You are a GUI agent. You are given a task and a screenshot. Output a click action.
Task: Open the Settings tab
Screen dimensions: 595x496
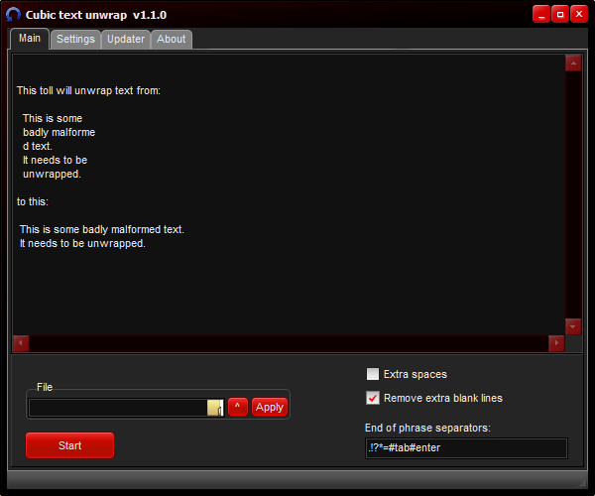(75, 39)
